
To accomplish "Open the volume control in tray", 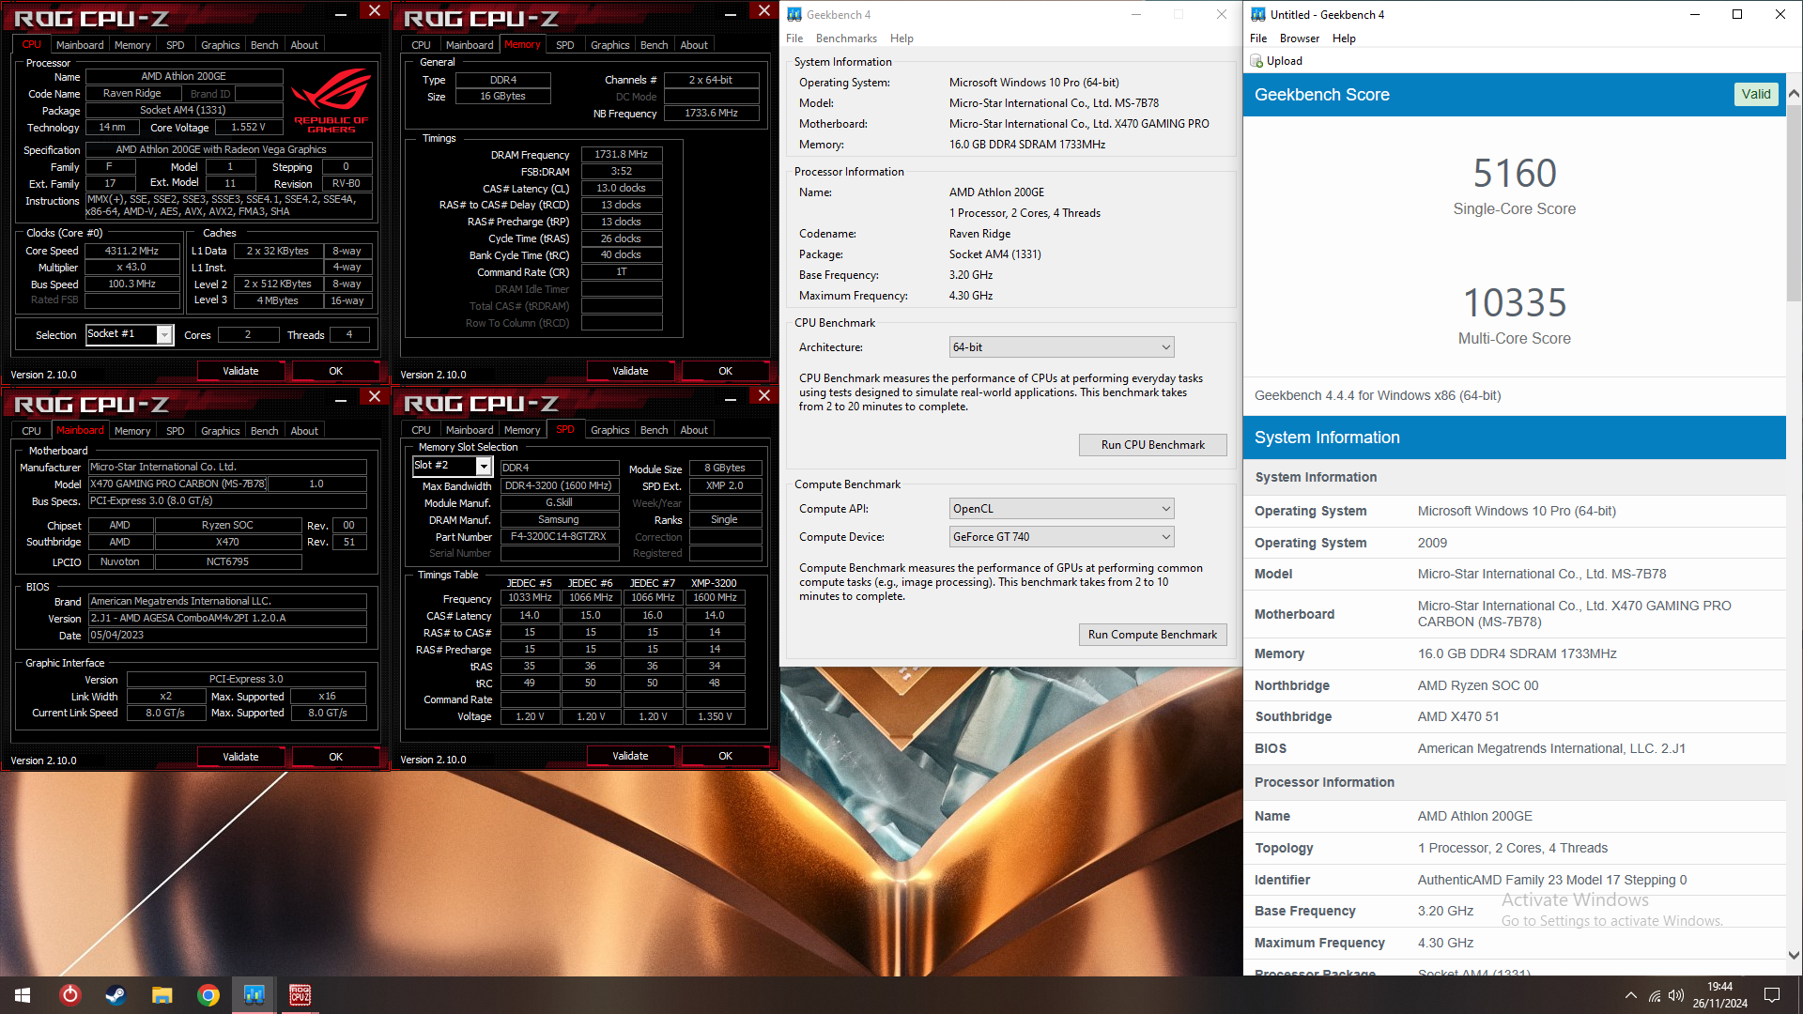I will coord(1676,995).
